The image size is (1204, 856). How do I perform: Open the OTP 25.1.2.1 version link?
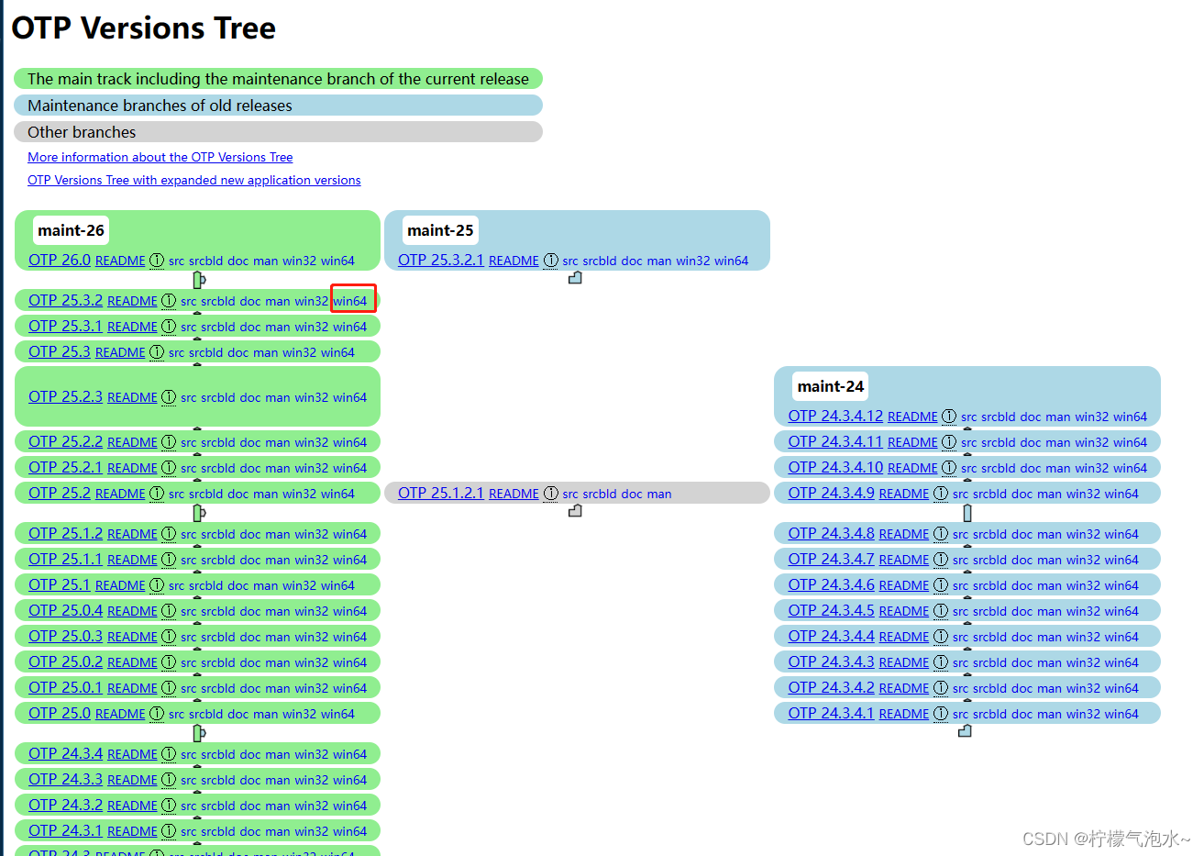[x=441, y=493]
